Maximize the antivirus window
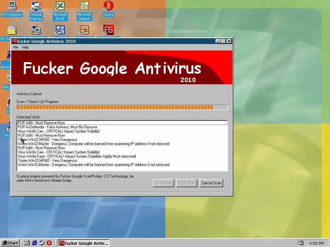 coord(223,41)
